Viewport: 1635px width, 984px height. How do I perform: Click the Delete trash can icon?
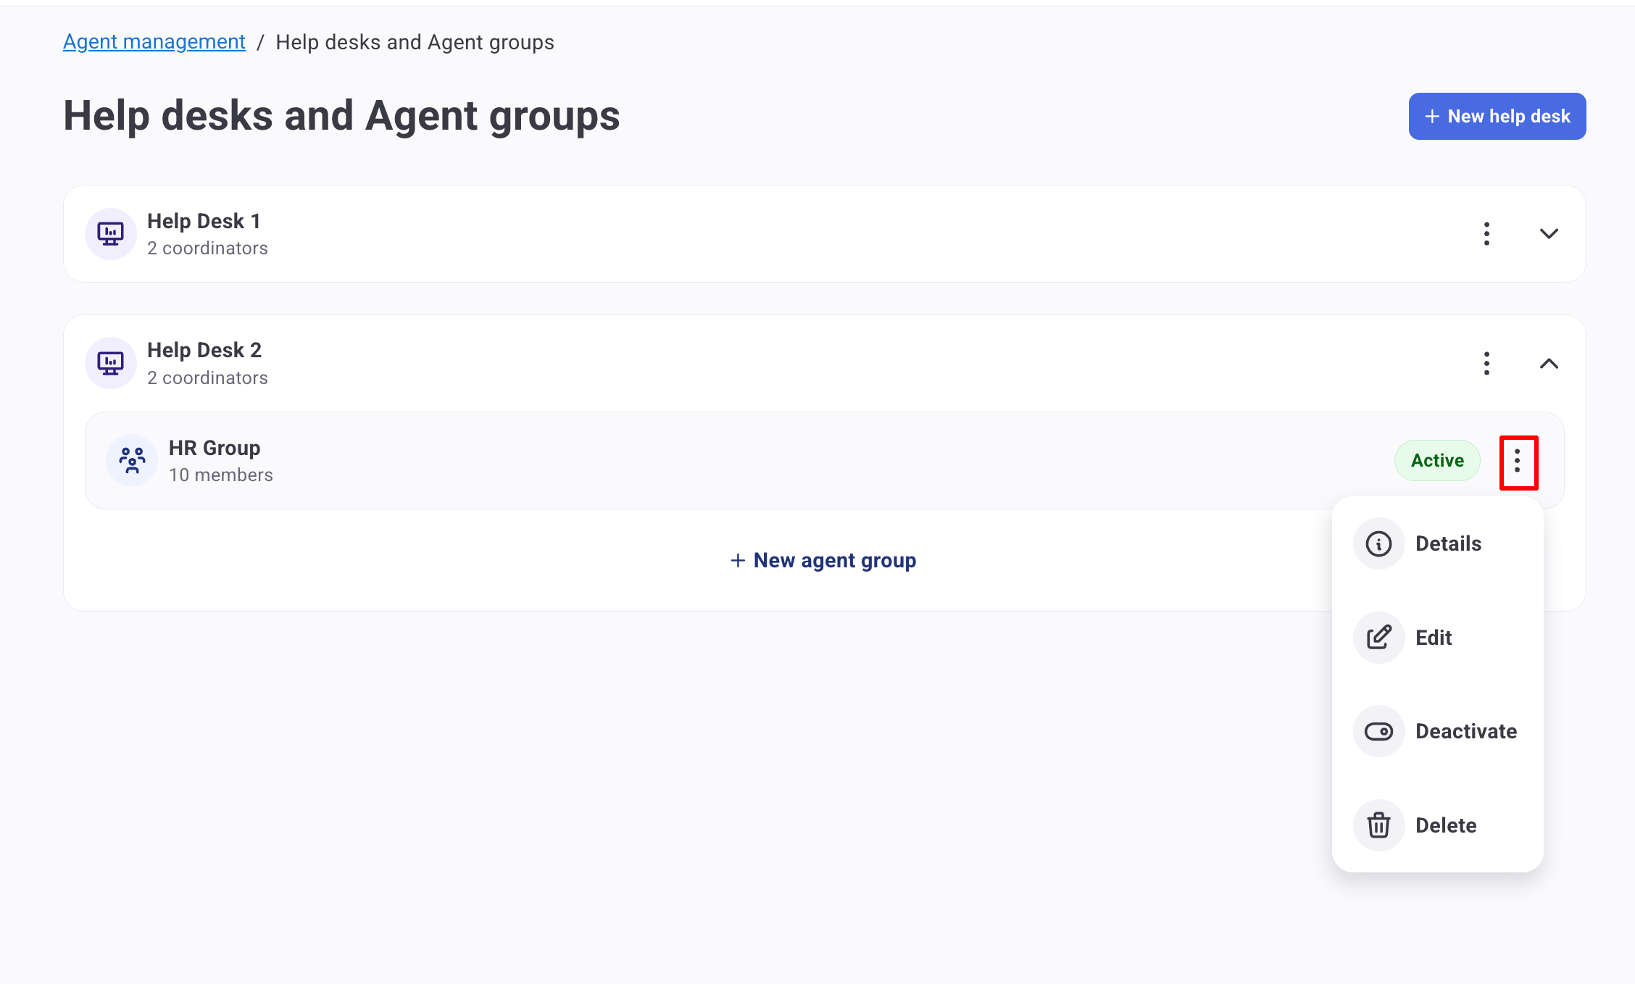[x=1378, y=825]
